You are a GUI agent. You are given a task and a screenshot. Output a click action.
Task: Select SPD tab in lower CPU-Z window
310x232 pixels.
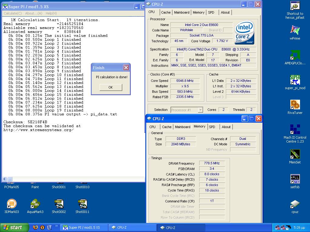[212, 127]
